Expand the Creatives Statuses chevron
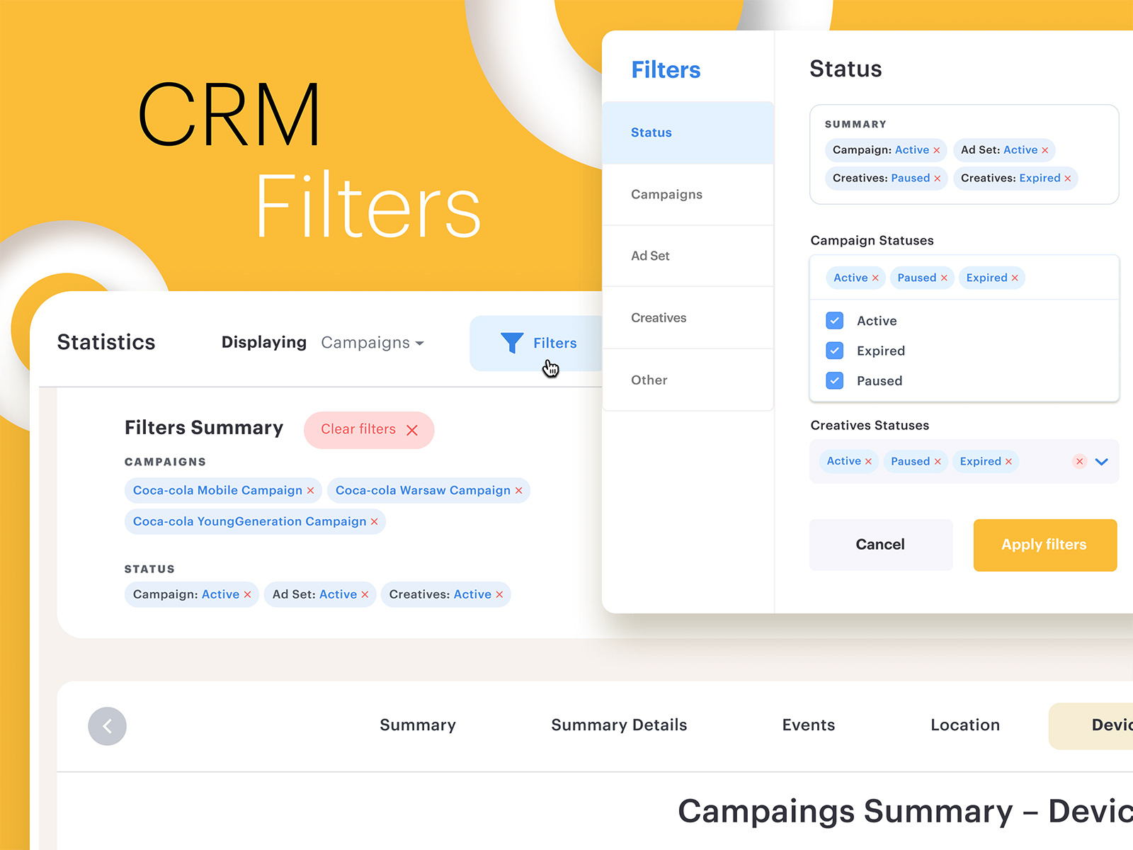This screenshot has width=1133, height=850. (1102, 461)
